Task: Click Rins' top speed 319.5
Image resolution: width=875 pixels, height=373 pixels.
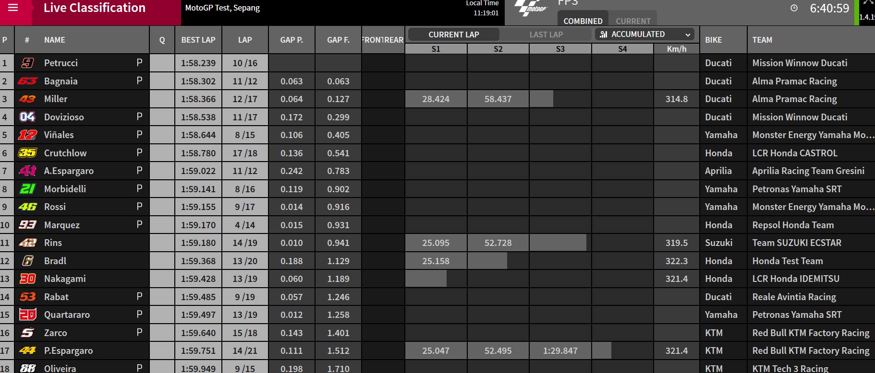Action: tap(676, 243)
